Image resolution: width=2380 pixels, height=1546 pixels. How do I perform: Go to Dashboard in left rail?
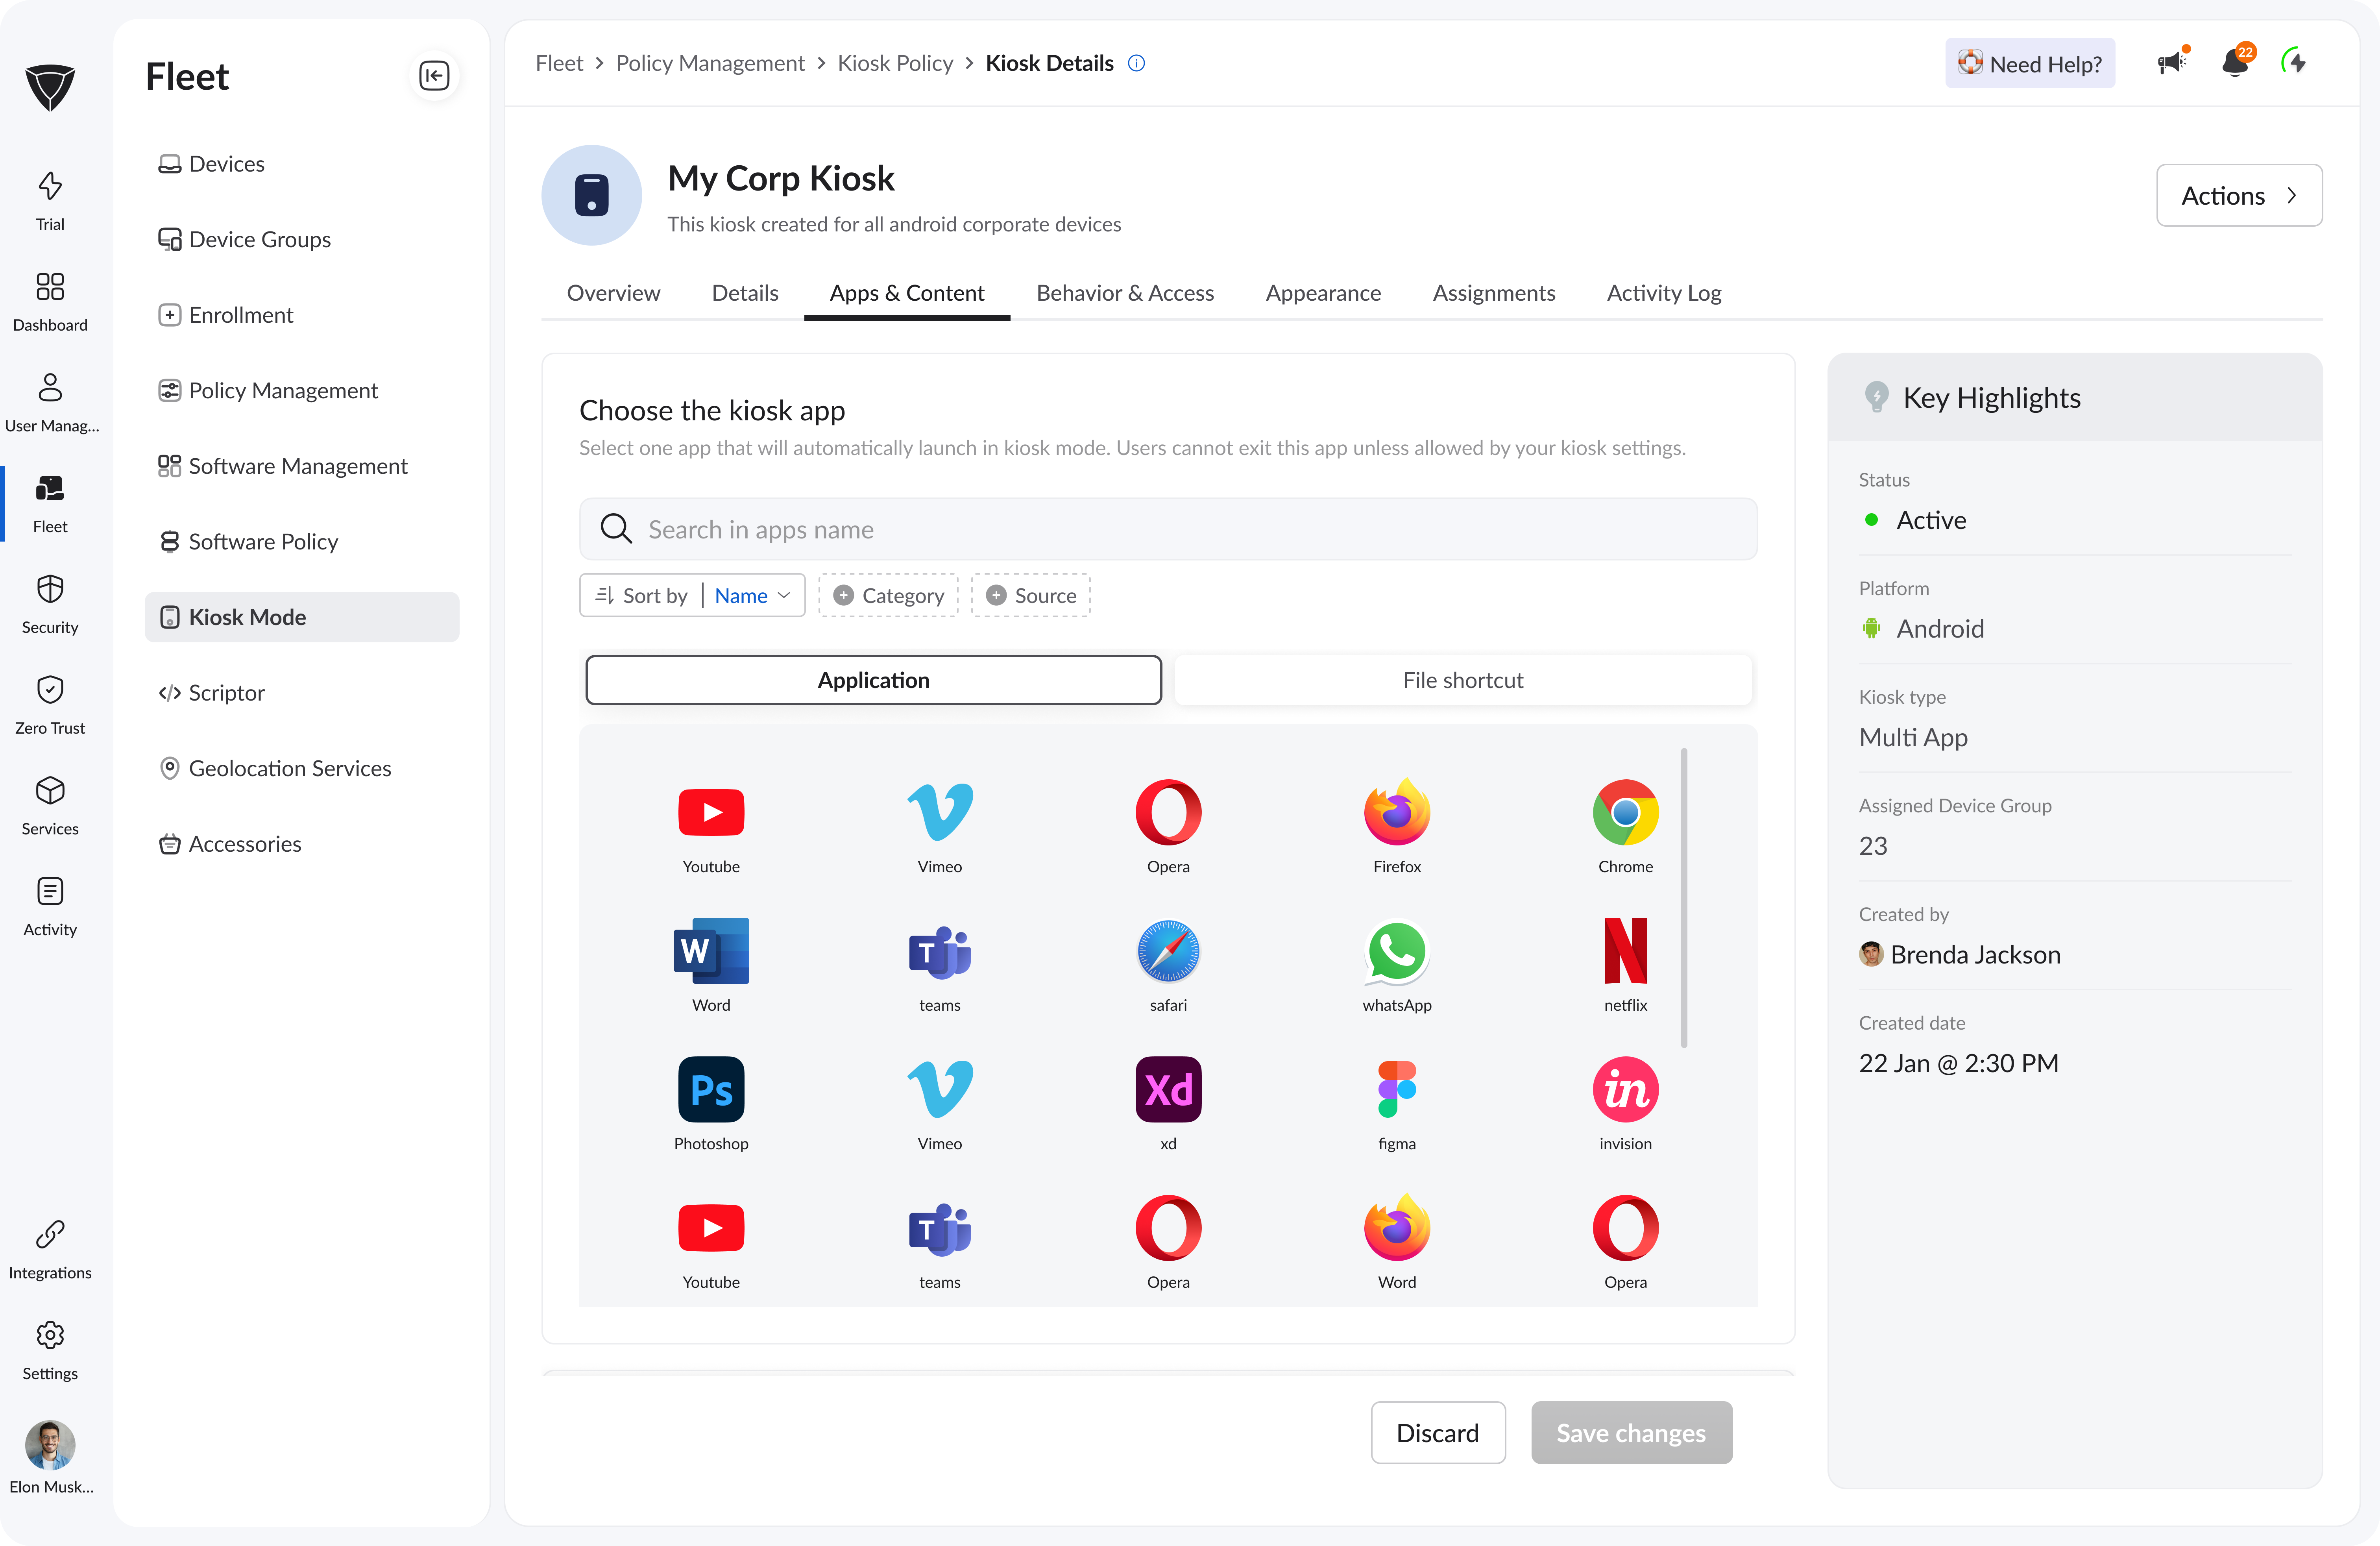click(x=50, y=302)
